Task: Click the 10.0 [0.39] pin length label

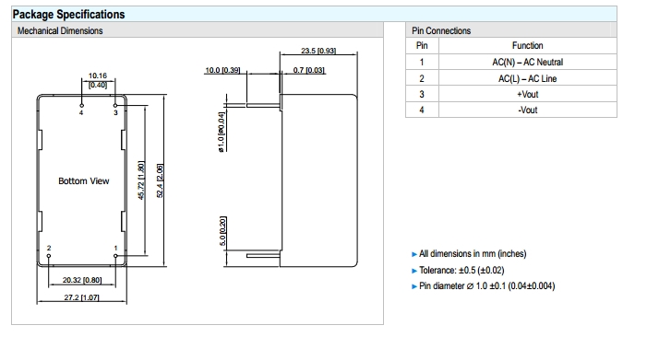Action: 222,70
